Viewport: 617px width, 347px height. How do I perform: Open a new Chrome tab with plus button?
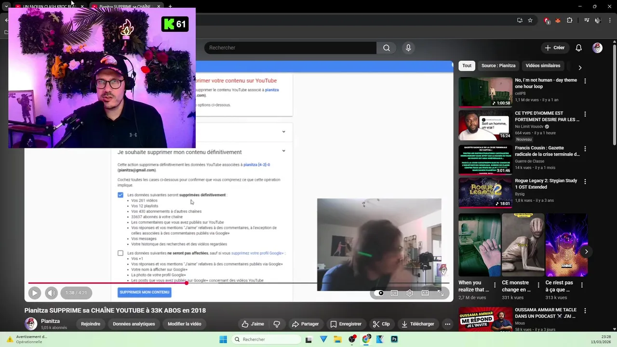pos(170,6)
